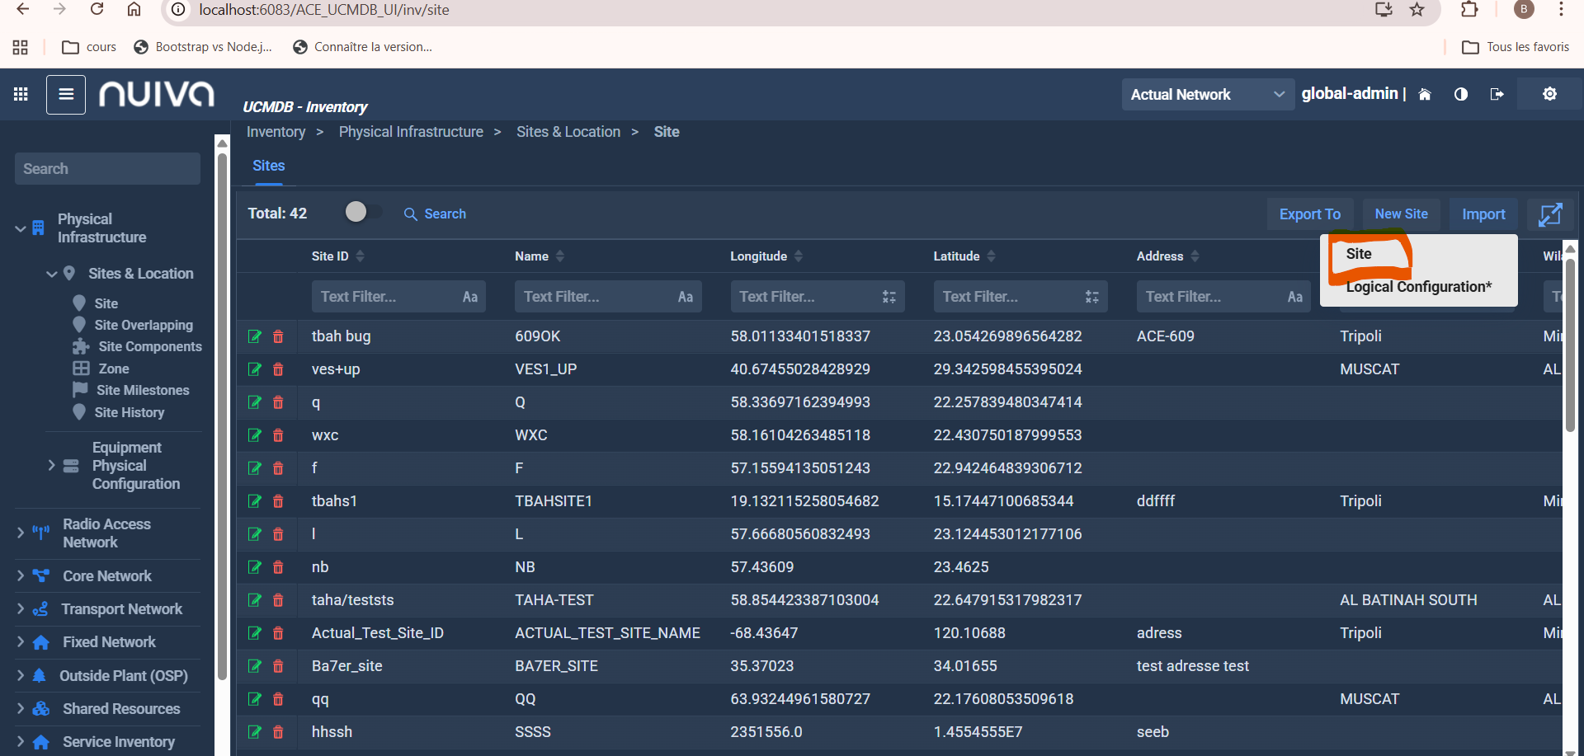Open the apps grid icon
Screen dimensions: 1584x756
[x=21, y=95]
